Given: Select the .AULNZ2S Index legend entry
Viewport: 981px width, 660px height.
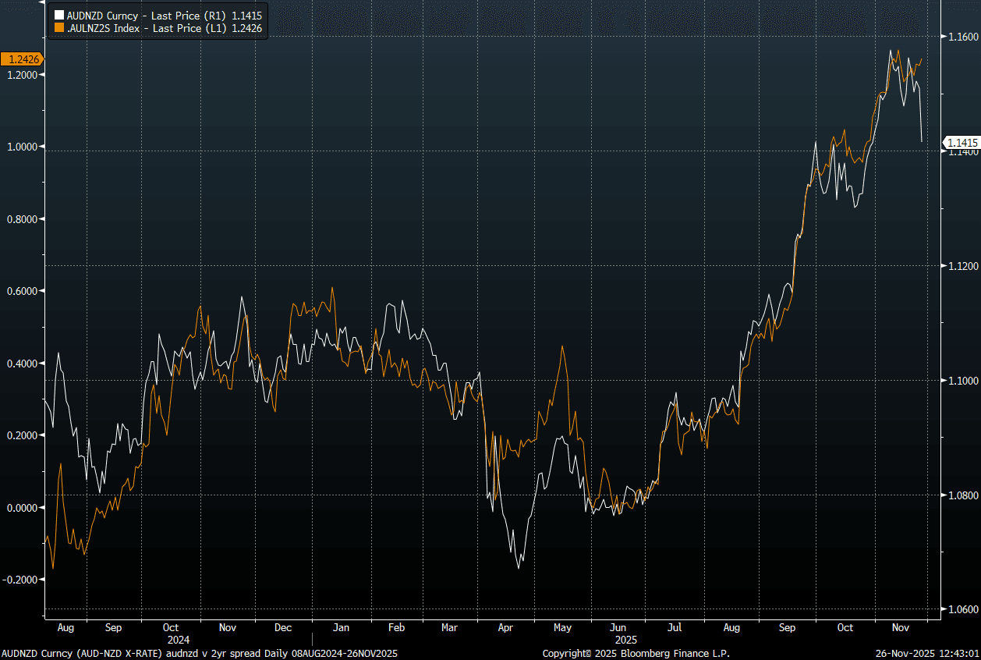Looking at the screenshot, I should click(162, 28).
